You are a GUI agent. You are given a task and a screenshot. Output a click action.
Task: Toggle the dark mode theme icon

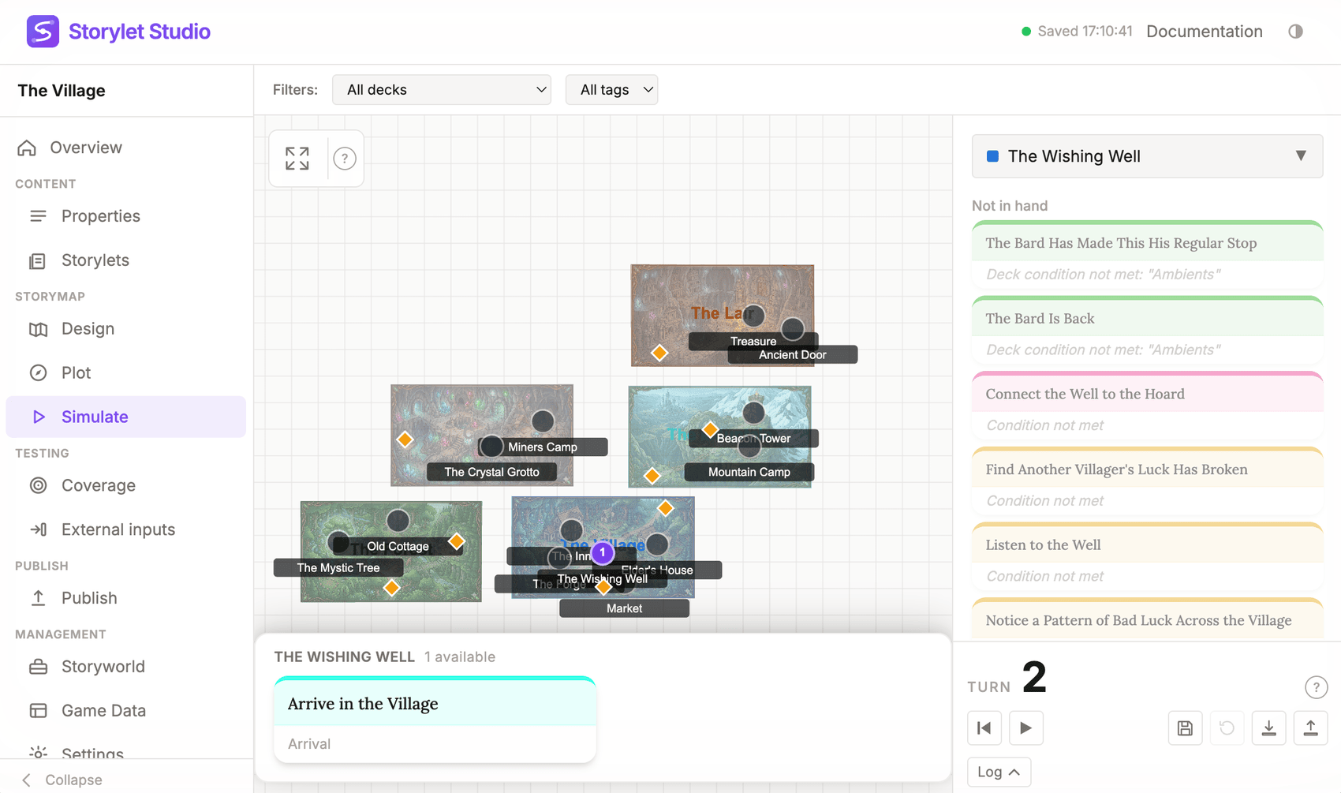point(1295,32)
